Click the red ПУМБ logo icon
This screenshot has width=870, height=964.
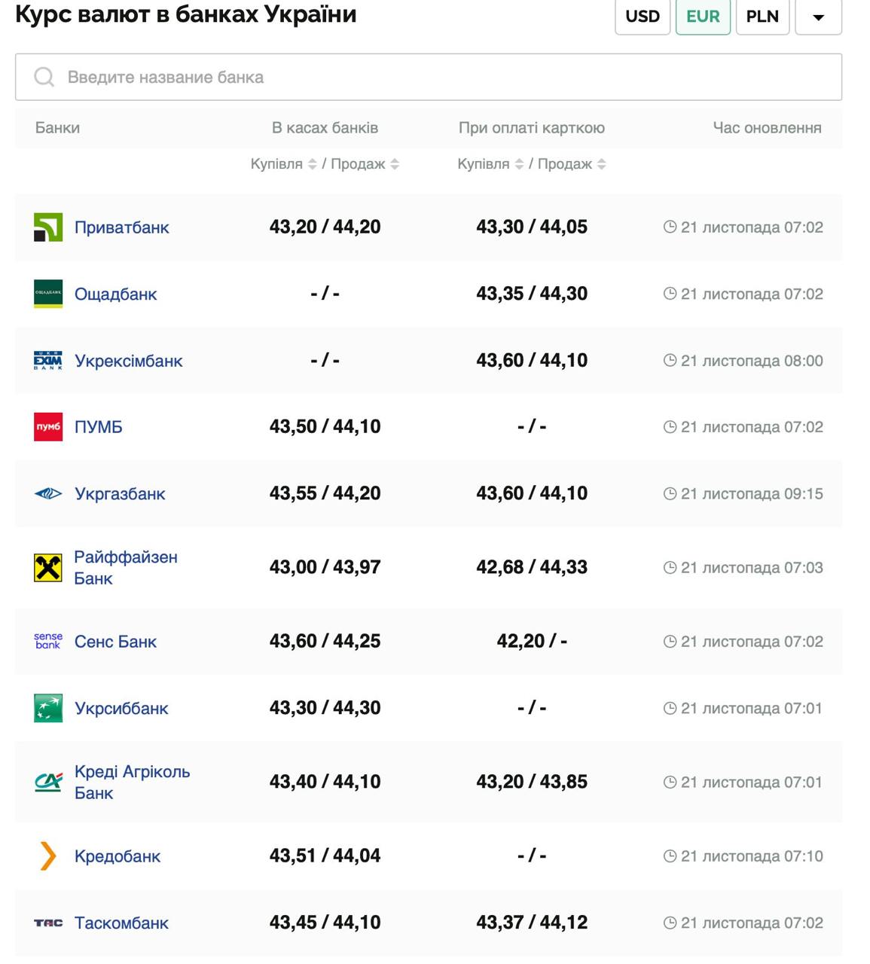(48, 427)
